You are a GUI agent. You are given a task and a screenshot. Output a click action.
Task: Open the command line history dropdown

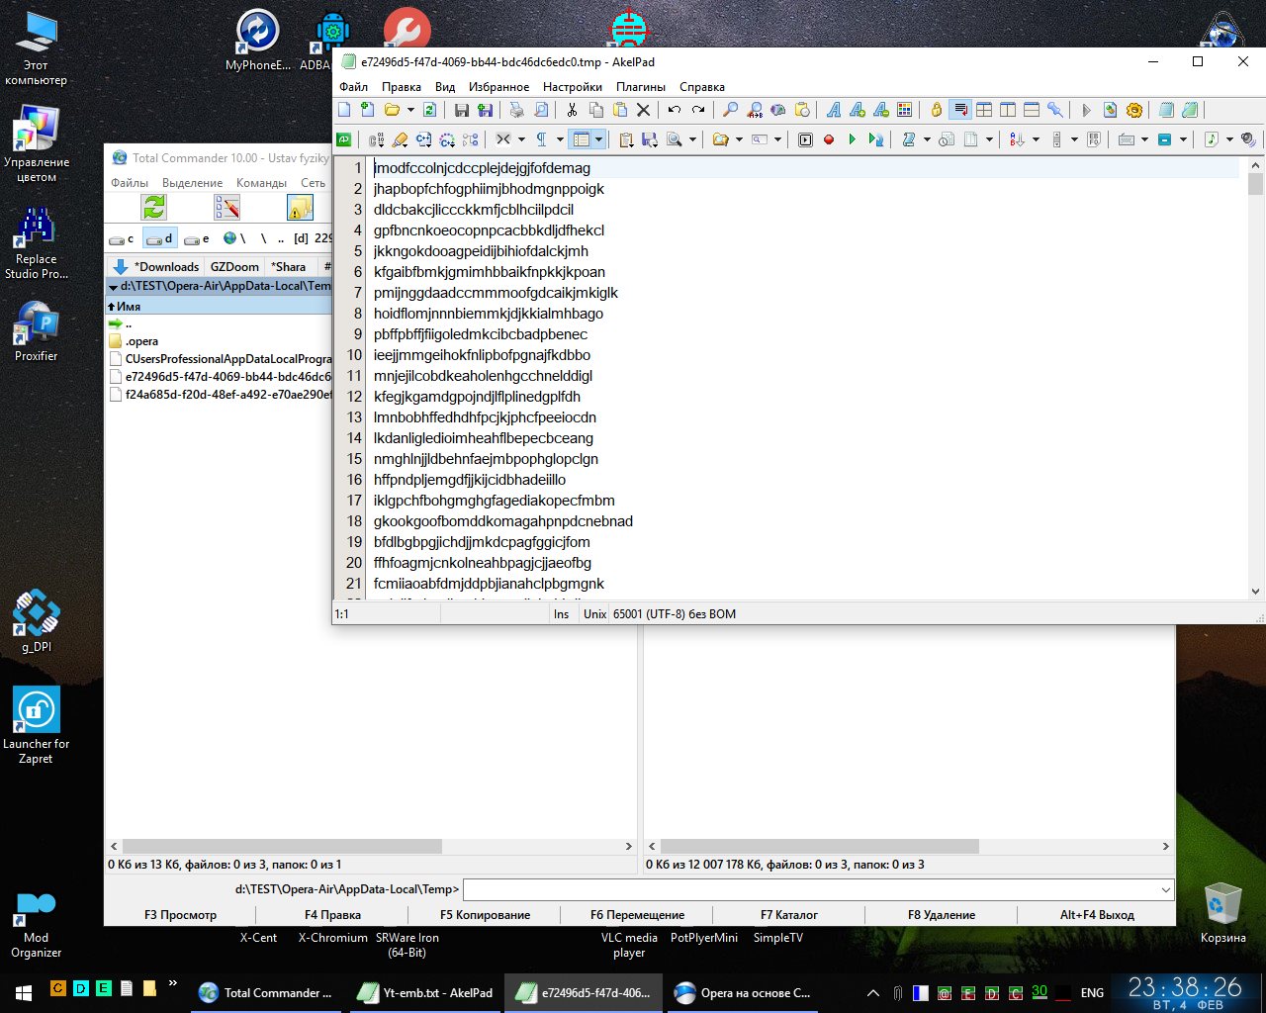click(x=1165, y=889)
